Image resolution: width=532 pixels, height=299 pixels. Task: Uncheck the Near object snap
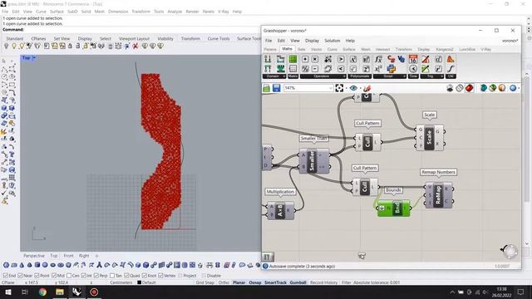[20, 276]
